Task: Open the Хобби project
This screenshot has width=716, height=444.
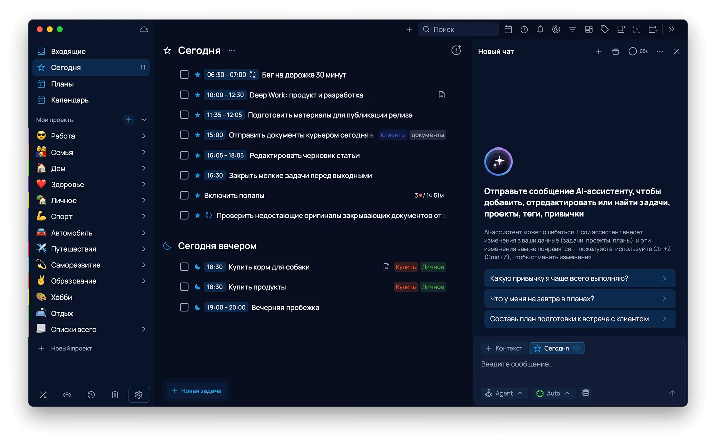Action: point(91,297)
